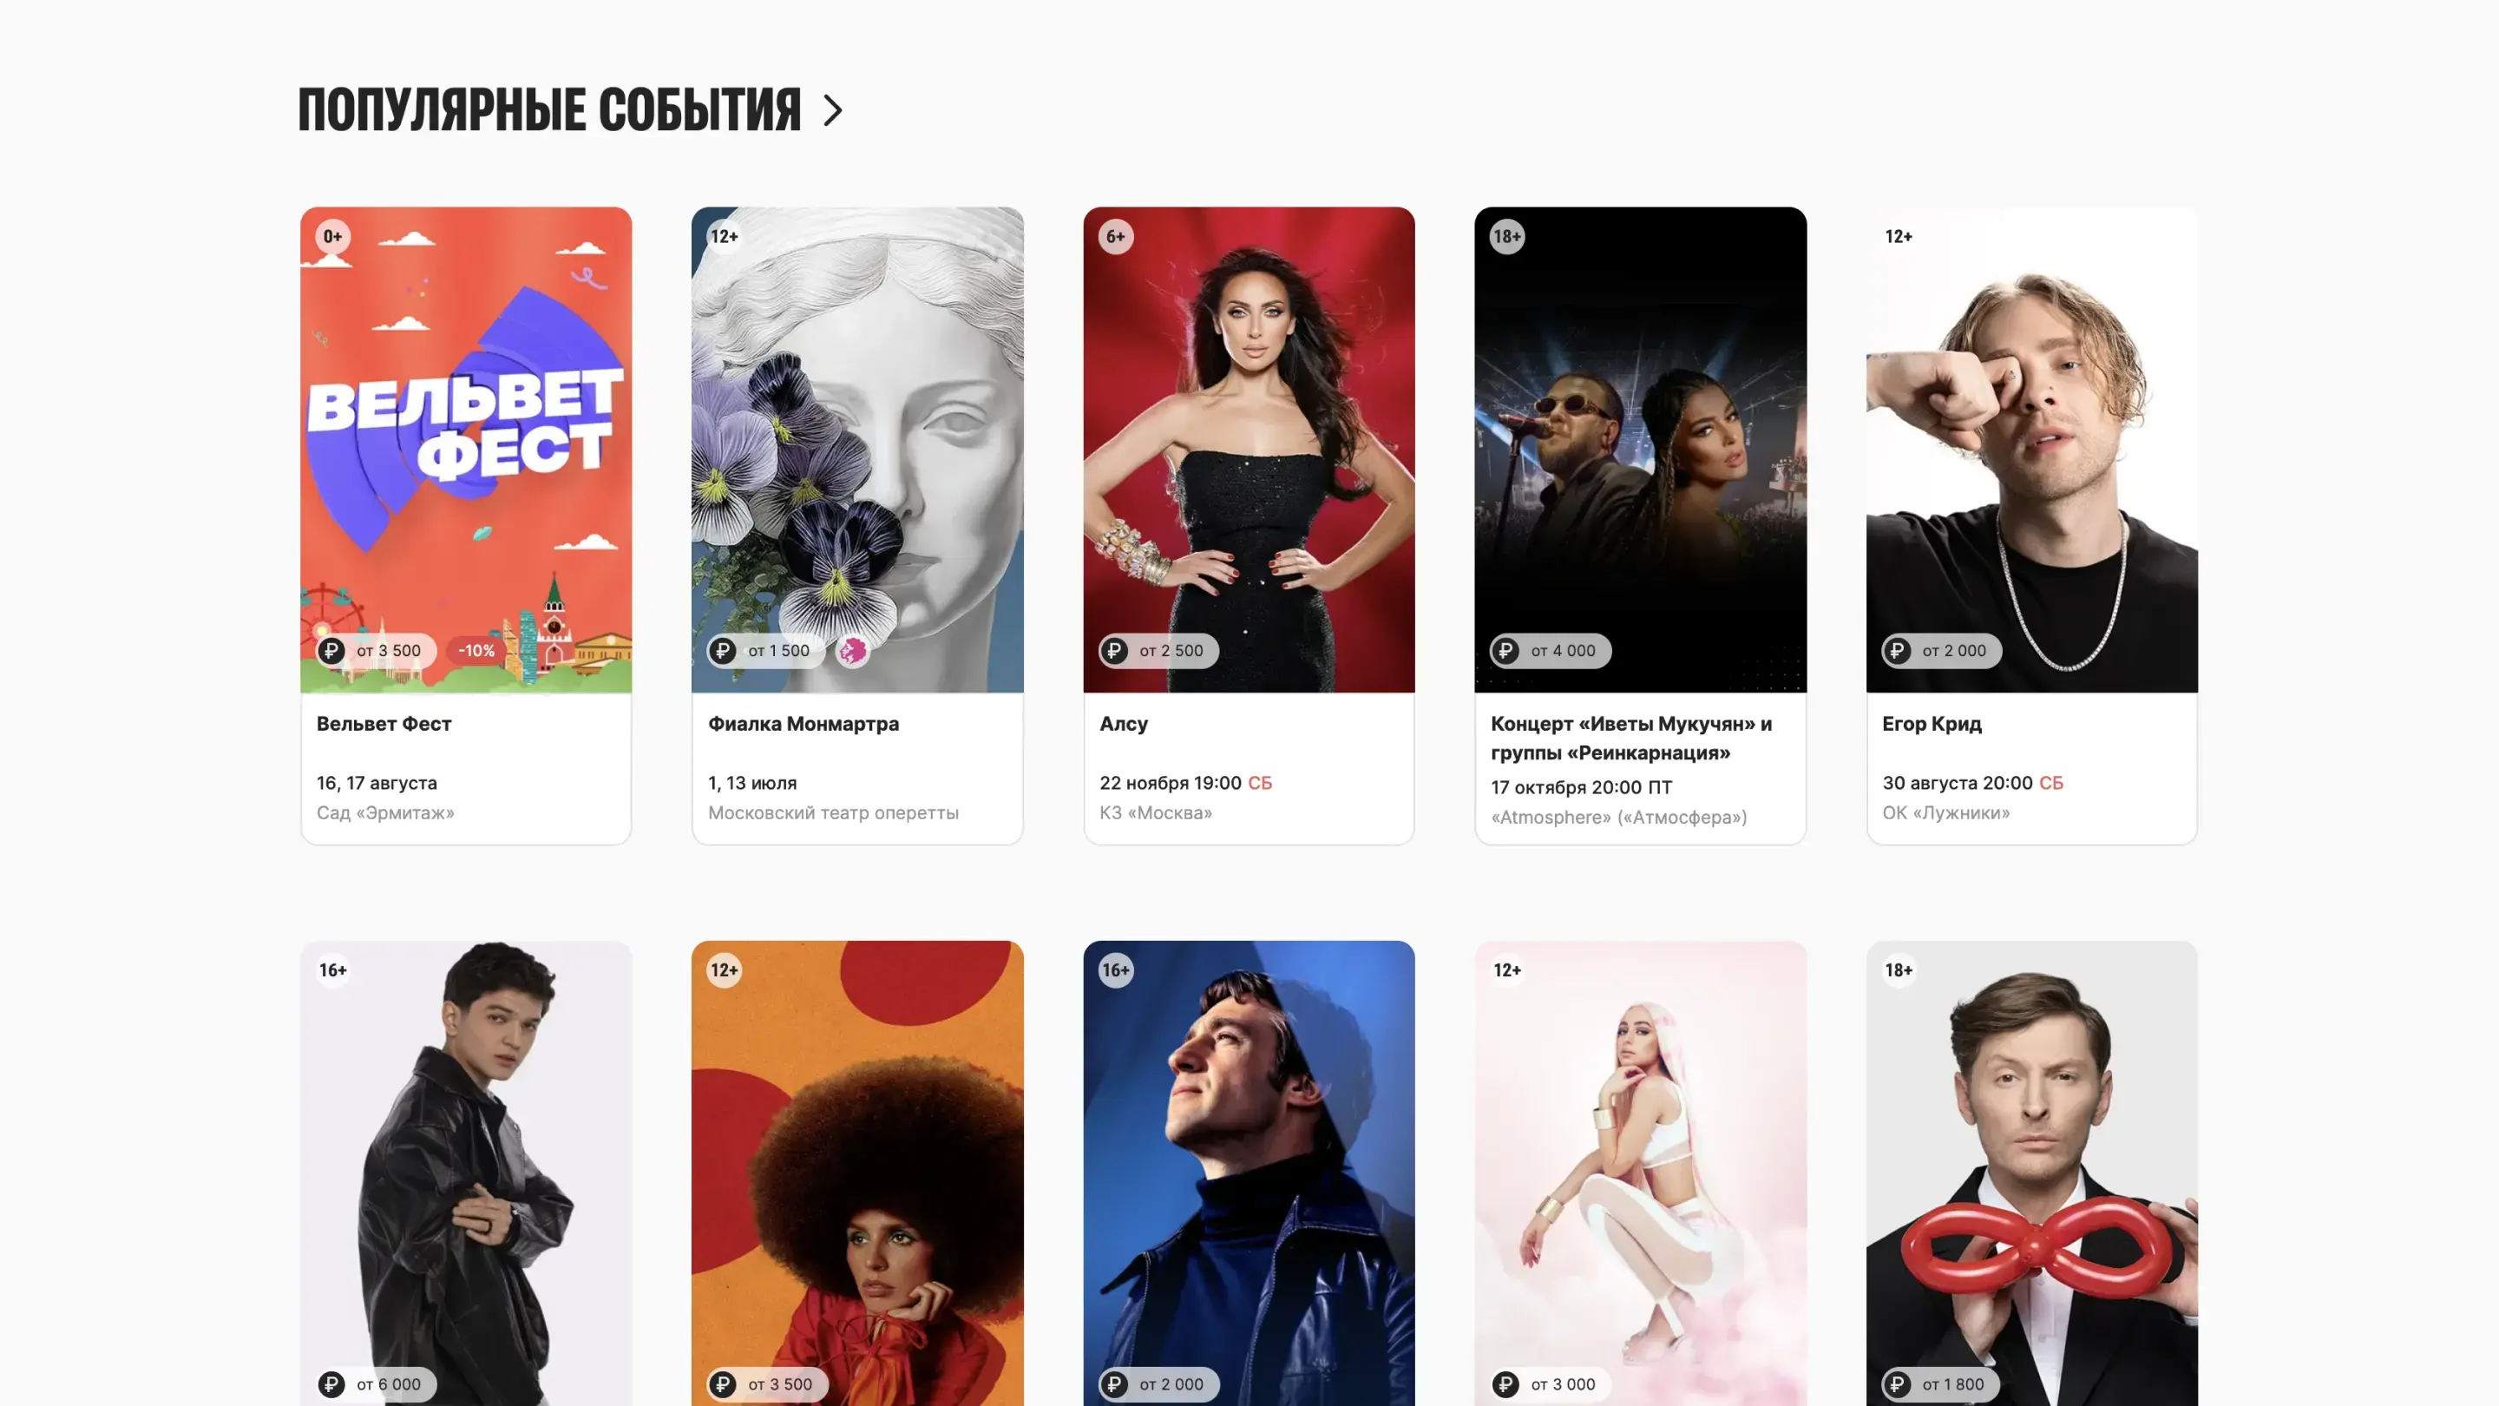Click the ruble icon on Вельвет Фест card
The height and width of the screenshot is (1406, 2499).
(331, 650)
